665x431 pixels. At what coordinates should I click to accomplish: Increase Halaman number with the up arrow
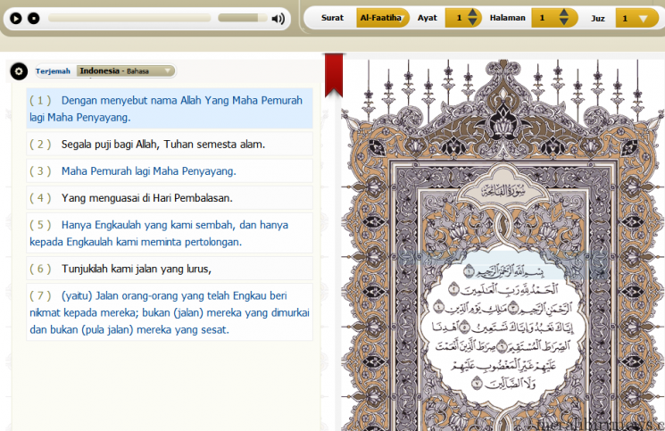coord(563,13)
